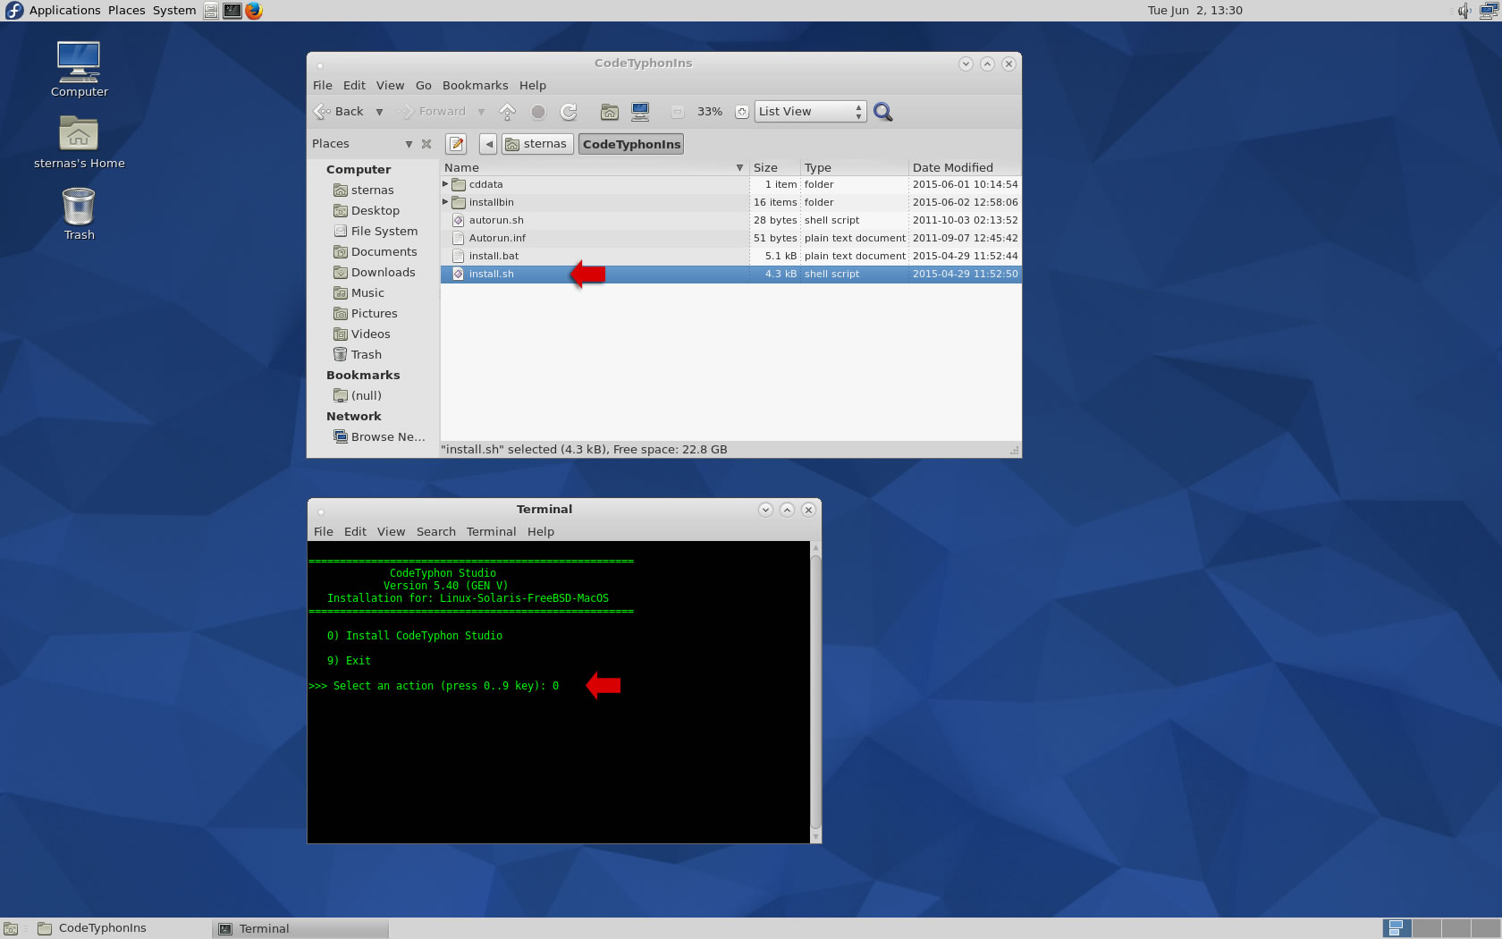
Task: Select the install.sh file icon
Action: [x=459, y=274]
